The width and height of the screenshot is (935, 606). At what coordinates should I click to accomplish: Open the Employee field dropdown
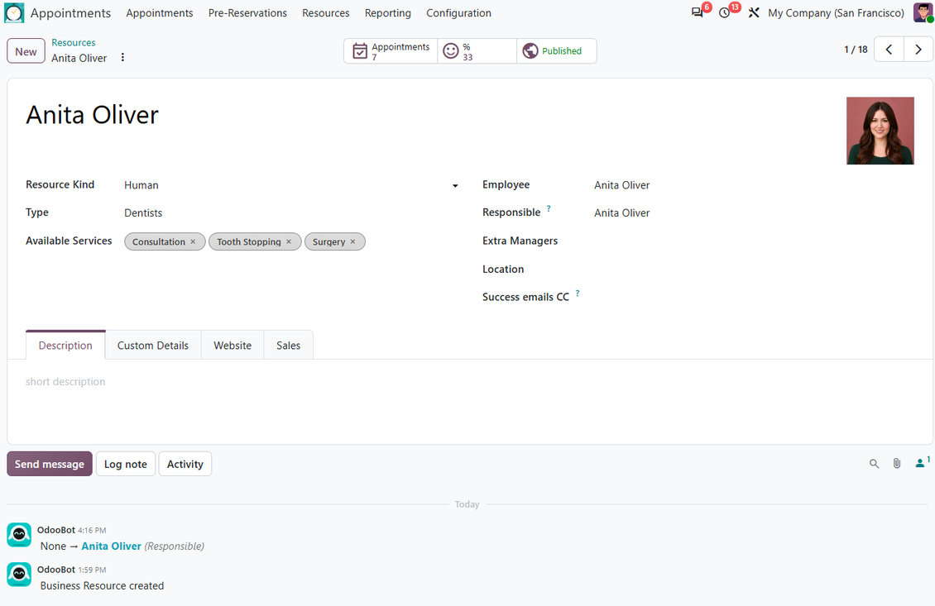tap(755, 185)
